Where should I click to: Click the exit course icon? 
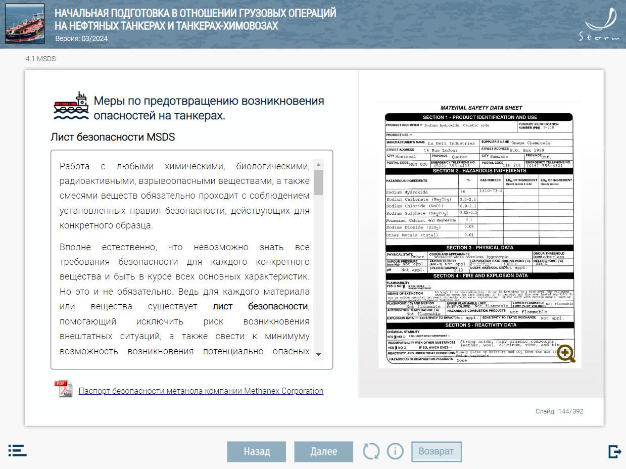click(x=614, y=451)
